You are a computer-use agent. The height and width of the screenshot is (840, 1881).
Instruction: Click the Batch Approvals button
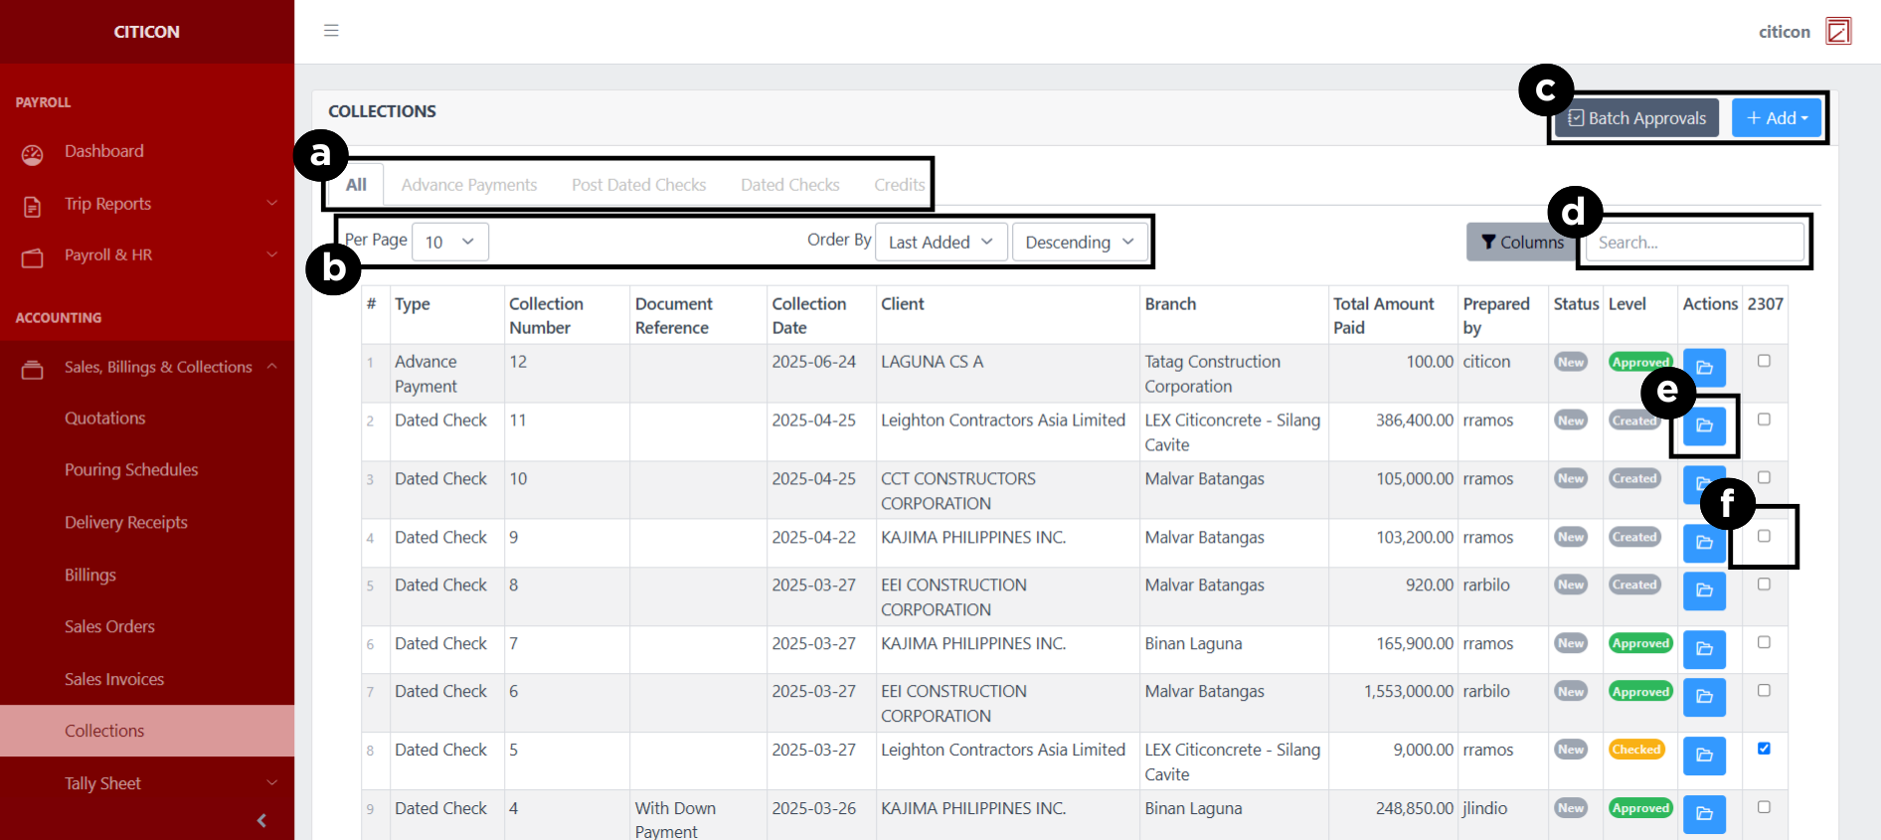point(1636,118)
